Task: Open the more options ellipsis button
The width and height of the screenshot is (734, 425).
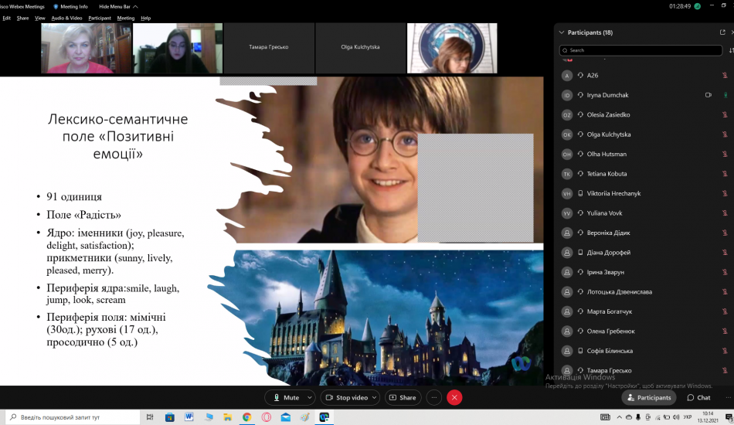Action: (x=433, y=397)
